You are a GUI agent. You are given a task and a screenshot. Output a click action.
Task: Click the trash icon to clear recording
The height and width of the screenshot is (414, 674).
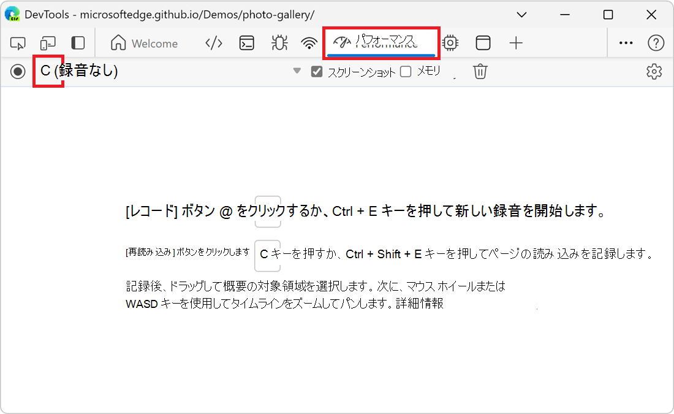pos(480,72)
